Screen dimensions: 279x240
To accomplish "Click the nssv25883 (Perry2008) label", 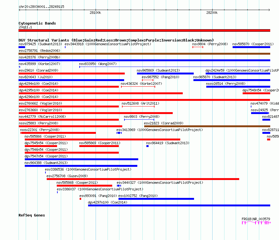I will point(39,123).
